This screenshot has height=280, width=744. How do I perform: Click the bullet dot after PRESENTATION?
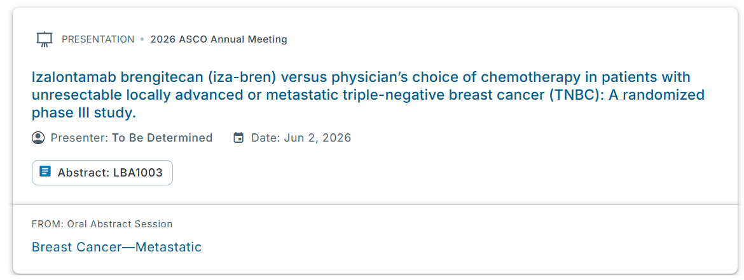pos(142,39)
